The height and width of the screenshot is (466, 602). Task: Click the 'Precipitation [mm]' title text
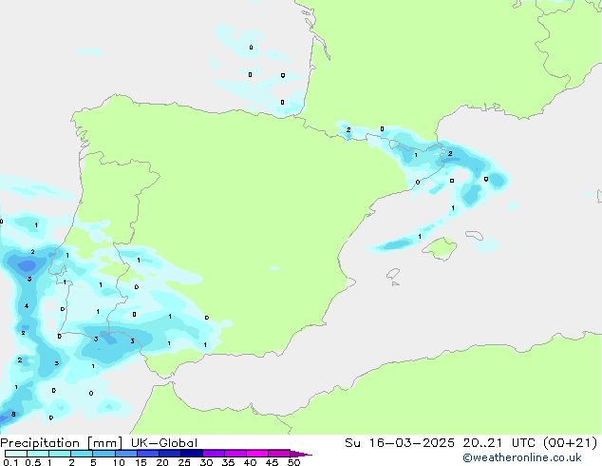(62, 443)
